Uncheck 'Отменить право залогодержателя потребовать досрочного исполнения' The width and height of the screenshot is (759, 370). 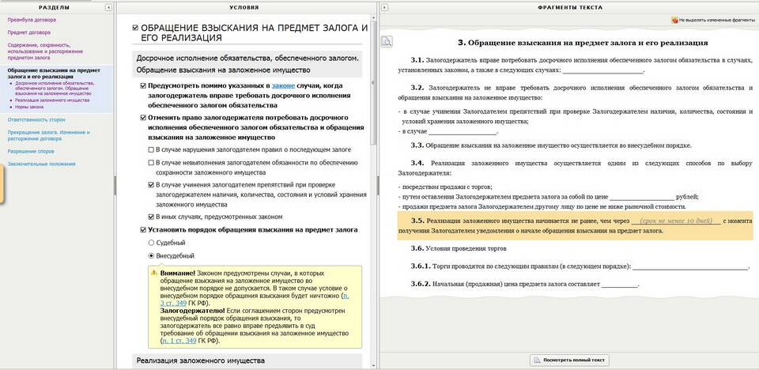143,118
